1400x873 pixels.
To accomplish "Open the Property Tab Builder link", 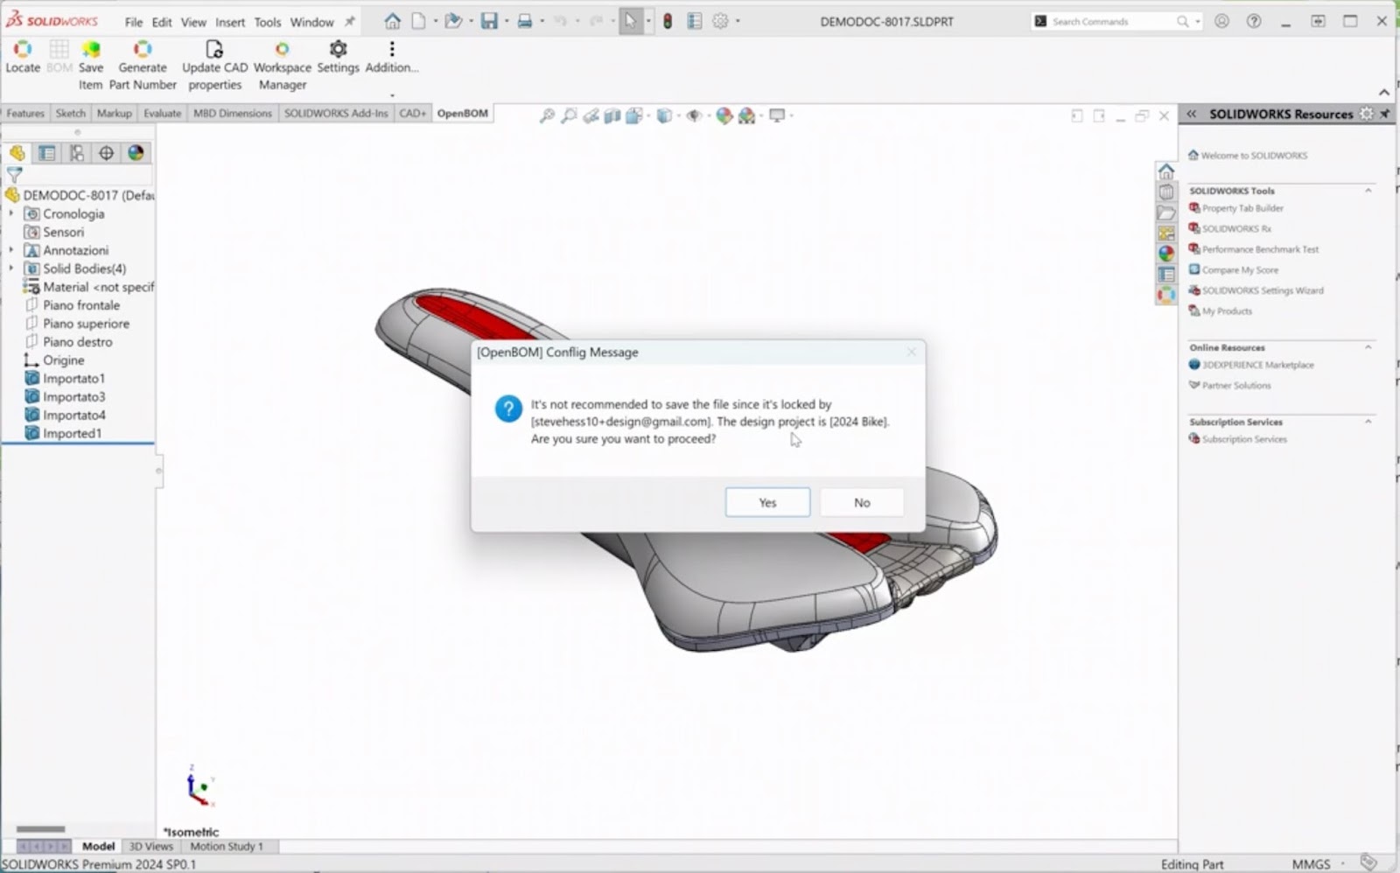I will coord(1242,208).
